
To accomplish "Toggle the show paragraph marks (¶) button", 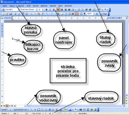I will pos(84,14).
